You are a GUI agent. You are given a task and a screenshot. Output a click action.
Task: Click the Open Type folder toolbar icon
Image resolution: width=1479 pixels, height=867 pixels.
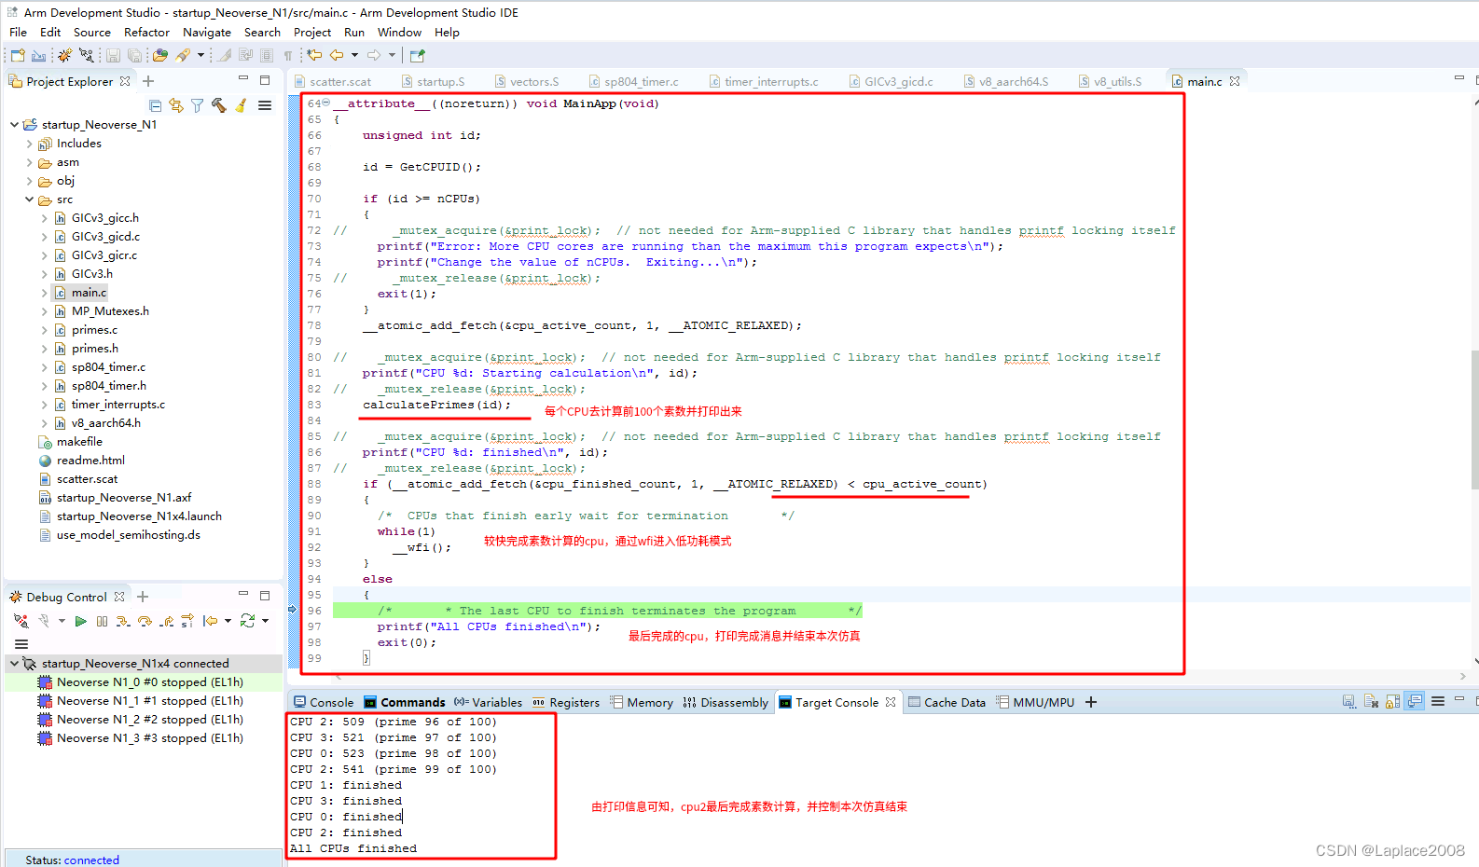point(160,56)
